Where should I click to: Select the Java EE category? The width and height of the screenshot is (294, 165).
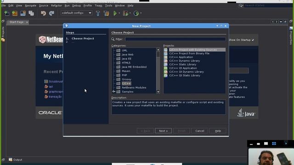[x=127, y=59]
